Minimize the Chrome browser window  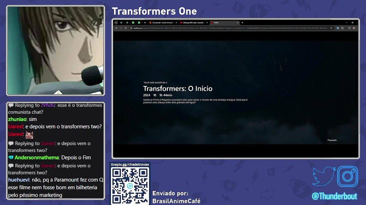(347, 22)
